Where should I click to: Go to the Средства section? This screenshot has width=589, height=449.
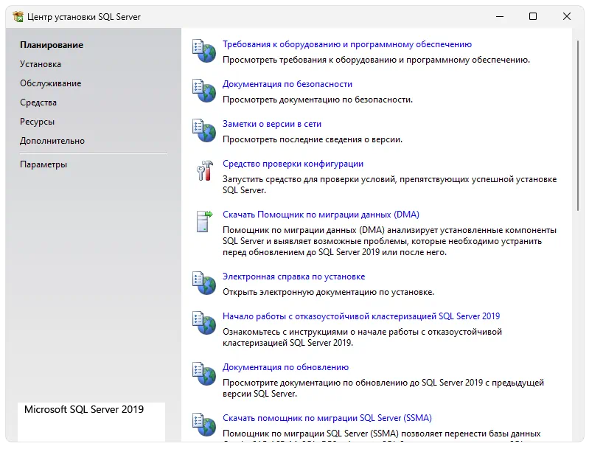coord(38,102)
